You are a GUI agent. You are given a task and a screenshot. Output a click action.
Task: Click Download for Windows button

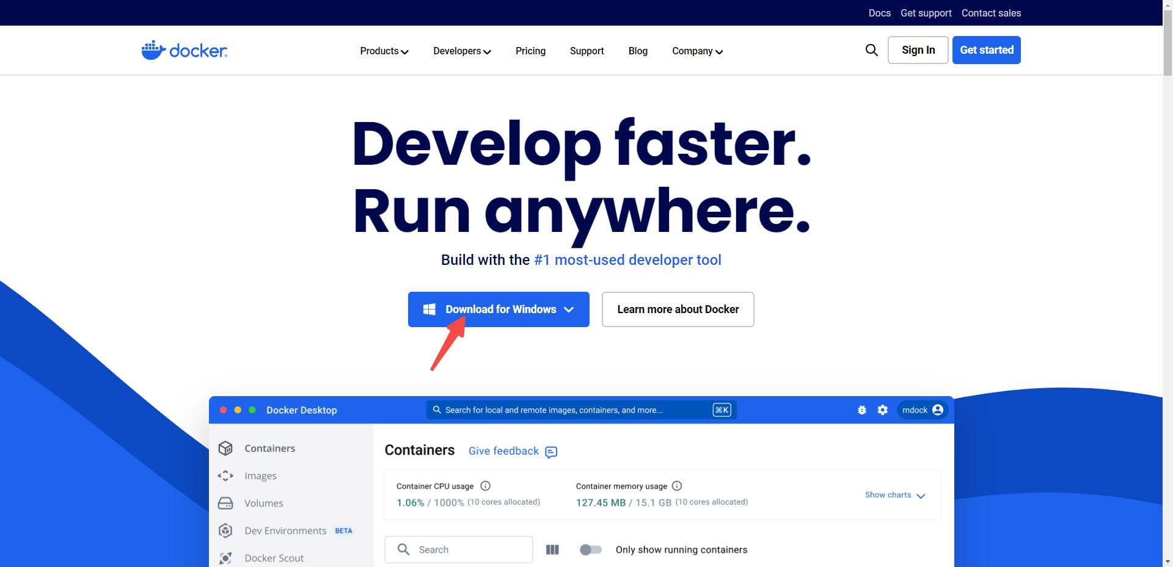tap(499, 309)
